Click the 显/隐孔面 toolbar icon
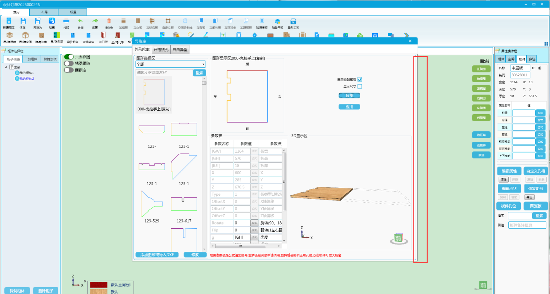Image resolution: width=550 pixels, height=294 pixels. click(x=57, y=35)
